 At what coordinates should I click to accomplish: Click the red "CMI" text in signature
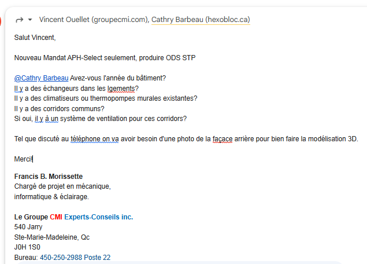[x=56, y=217]
